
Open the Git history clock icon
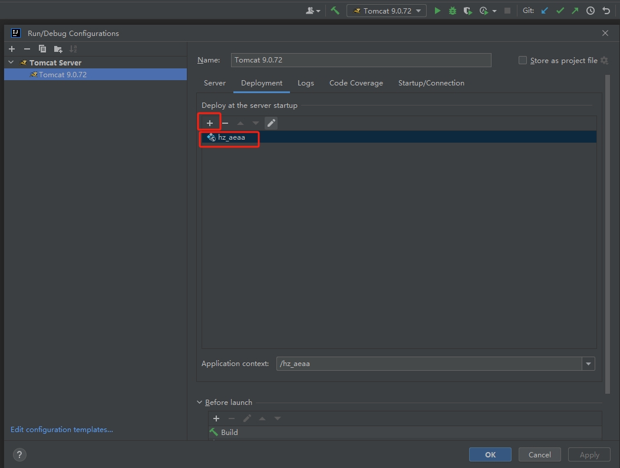(590, 11)
